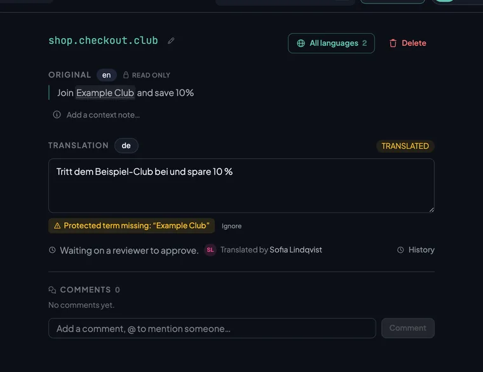This screenshot has height=372, width=483.
Task: Click the globe icon in All languages
Action: (301, 43)
